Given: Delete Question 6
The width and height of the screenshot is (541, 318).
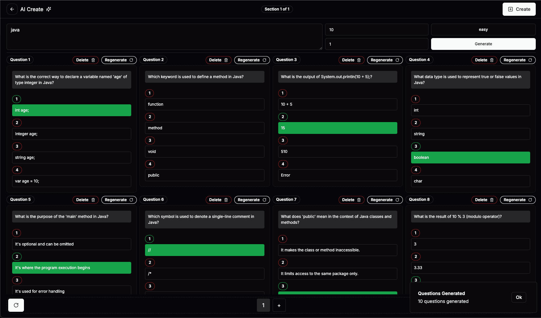Looking at the screenshot, I should [x=218, y=200].
